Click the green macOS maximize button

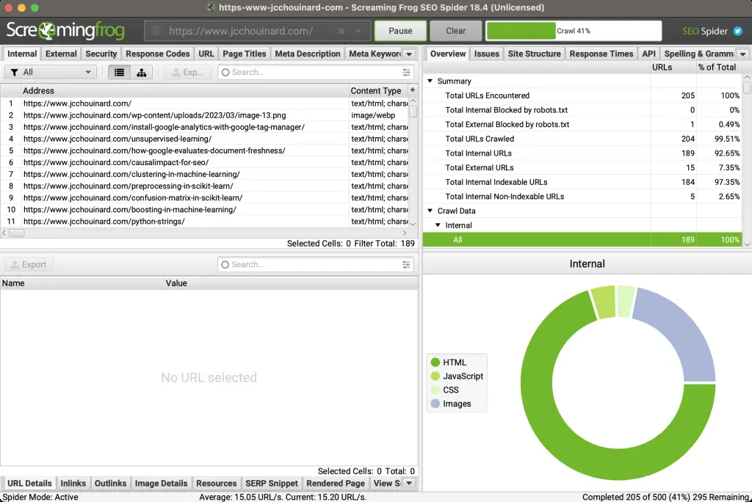(x=35, y=7)
